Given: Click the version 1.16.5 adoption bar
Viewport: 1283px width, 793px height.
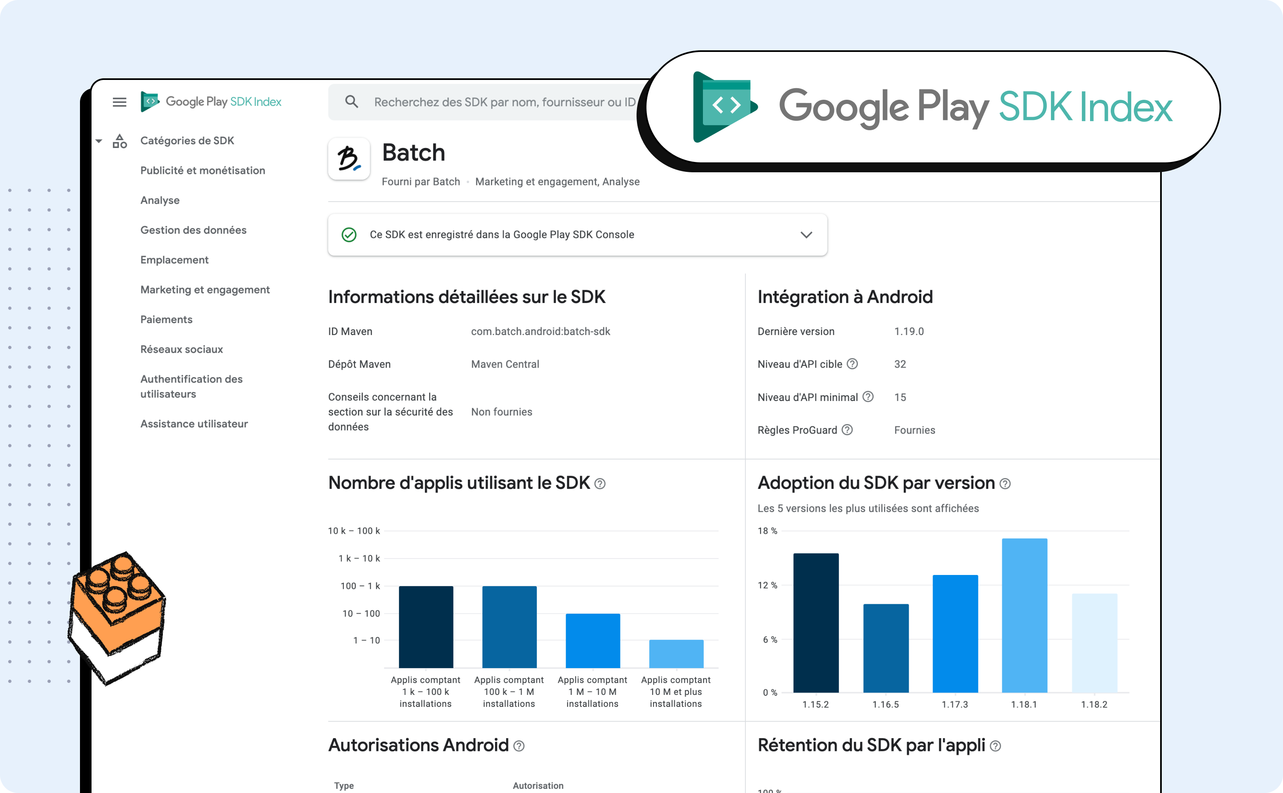Looking at the screenshot, I should [x=886, y=648].
